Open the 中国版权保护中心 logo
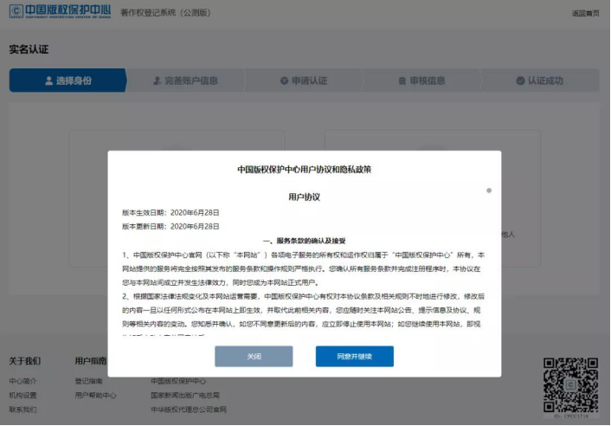 (x=60, y=11)
